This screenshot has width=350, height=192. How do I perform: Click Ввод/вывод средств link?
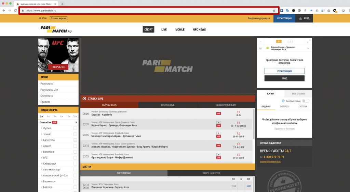[x=259, y=18]
